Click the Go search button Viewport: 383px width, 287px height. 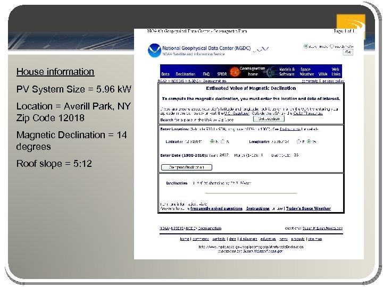point(348,52)
